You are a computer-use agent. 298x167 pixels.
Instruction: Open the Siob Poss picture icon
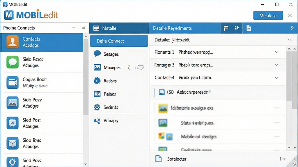[13, 103]
